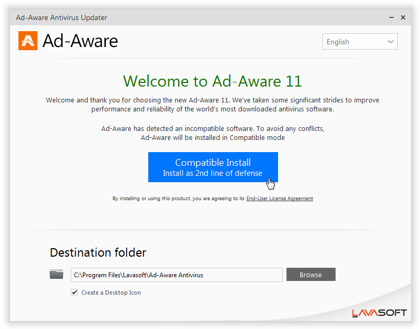The width and height of the screenshot is (420, 329).
Task: Click the Browse button
Action: coord(311,274)
